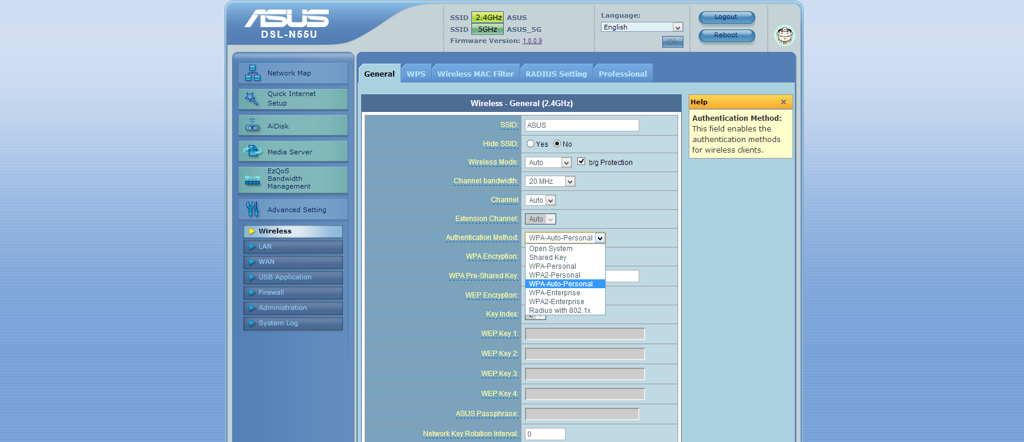Close the Help panel
The height and width of the screenshot is (442, 1024).
(x=784, y=102)
